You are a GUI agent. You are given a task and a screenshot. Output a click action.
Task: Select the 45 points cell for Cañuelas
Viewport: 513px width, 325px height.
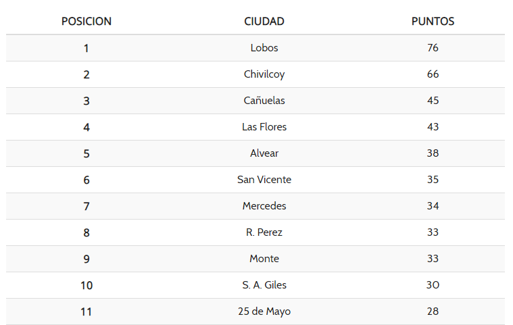click(433, 101)
